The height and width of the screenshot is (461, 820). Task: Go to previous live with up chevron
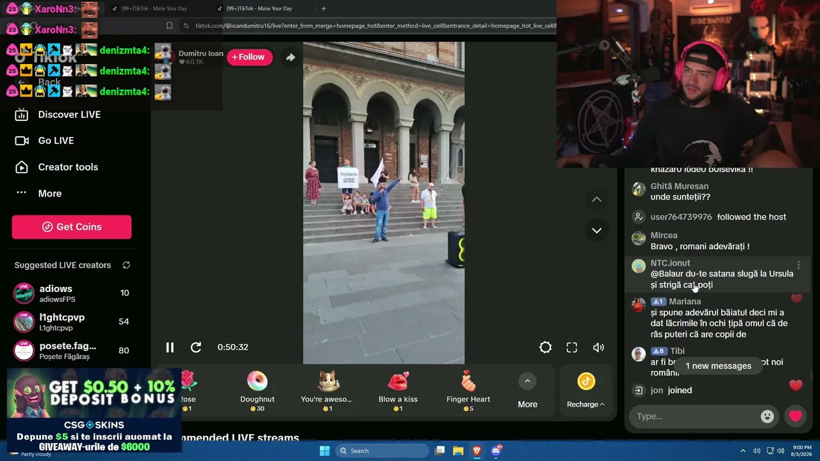click(596, 199)
